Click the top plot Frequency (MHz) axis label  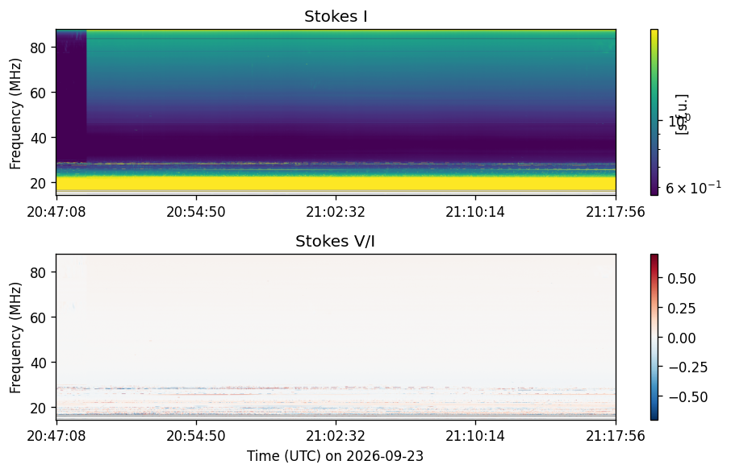[15, 114]
